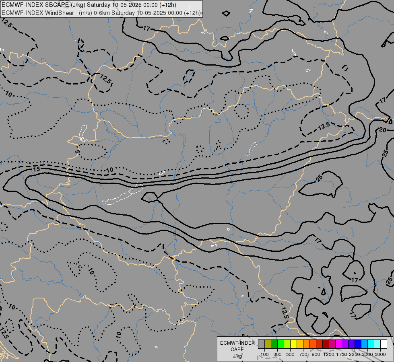This screenshot has width=394, height=362.
Task: Click the legend value 5000
Action: point(380,354)
